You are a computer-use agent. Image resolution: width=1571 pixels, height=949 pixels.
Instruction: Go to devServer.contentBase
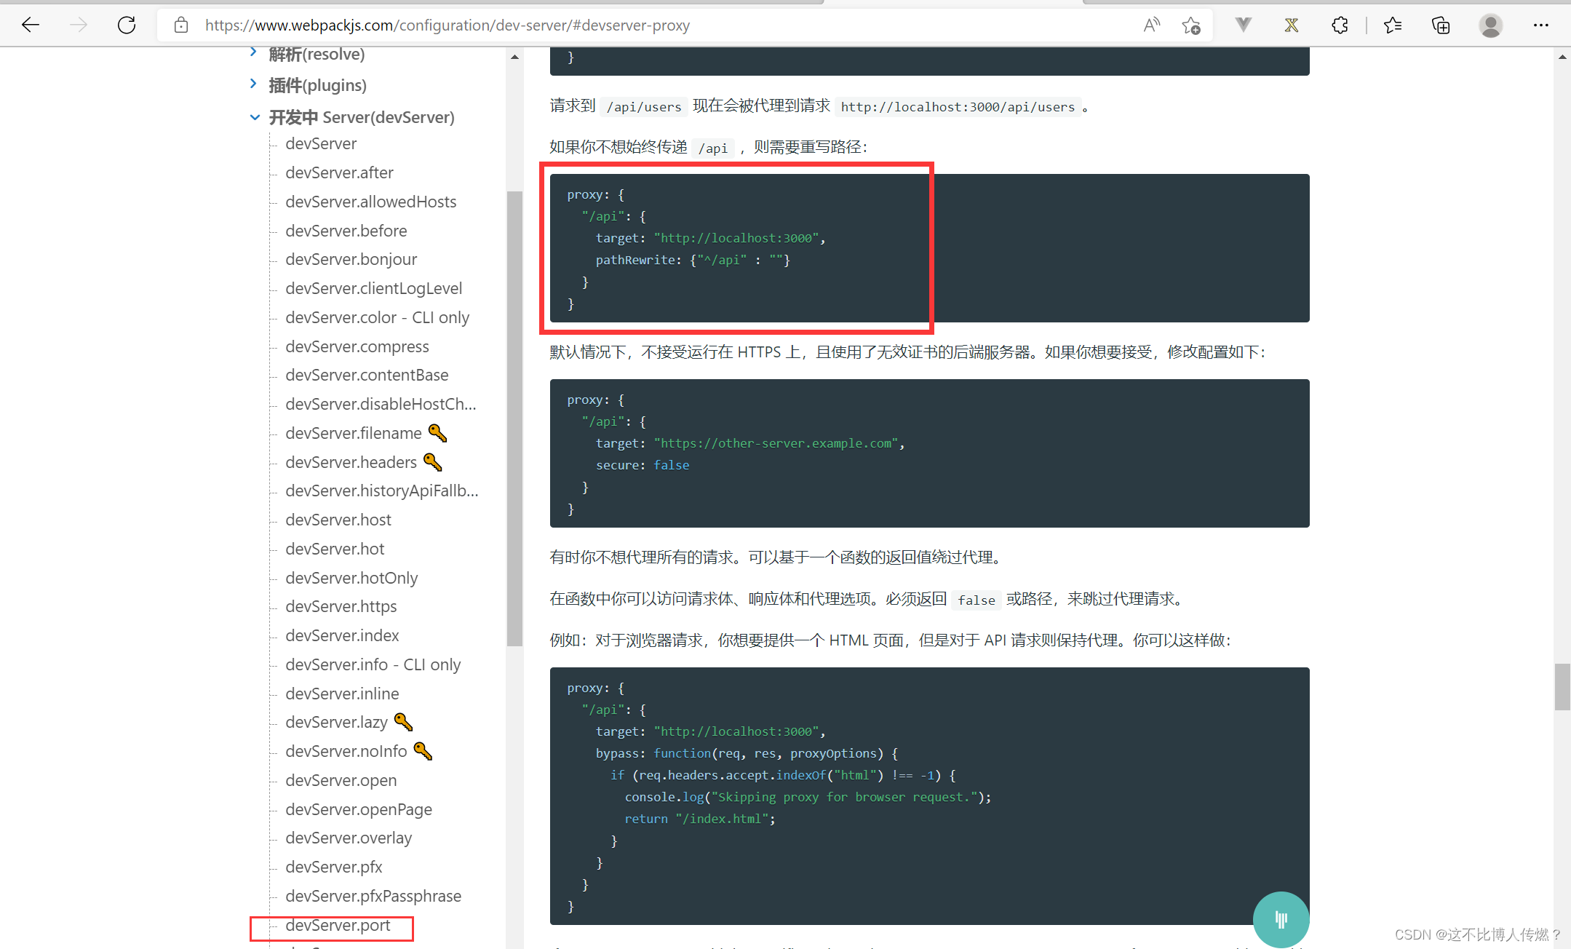pos(367,375)
